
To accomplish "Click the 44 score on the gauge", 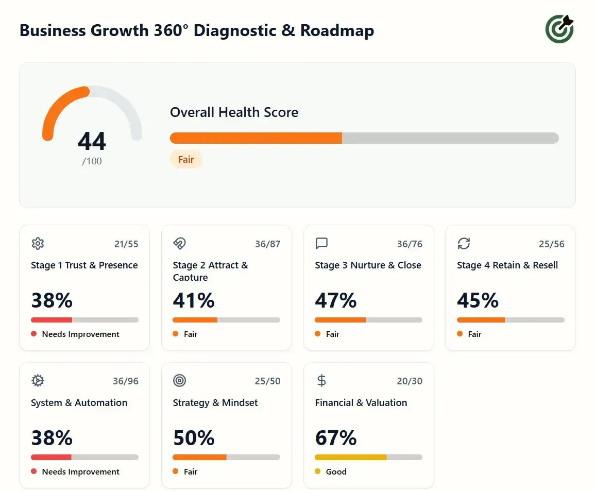I will coord(92,142).
